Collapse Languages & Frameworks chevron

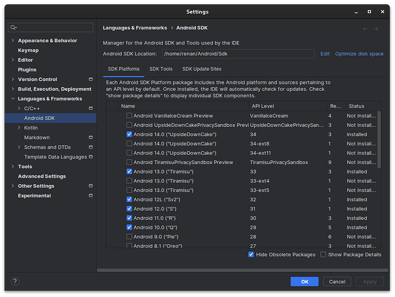click(x=13, y=99)
